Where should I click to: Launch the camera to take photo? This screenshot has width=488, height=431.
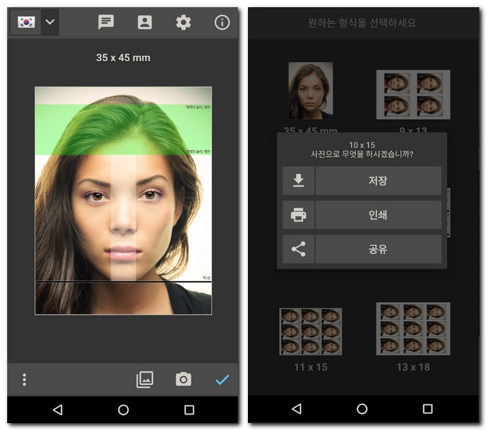pos(183,379)
